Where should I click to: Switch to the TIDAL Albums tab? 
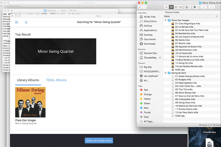point(56,80)
